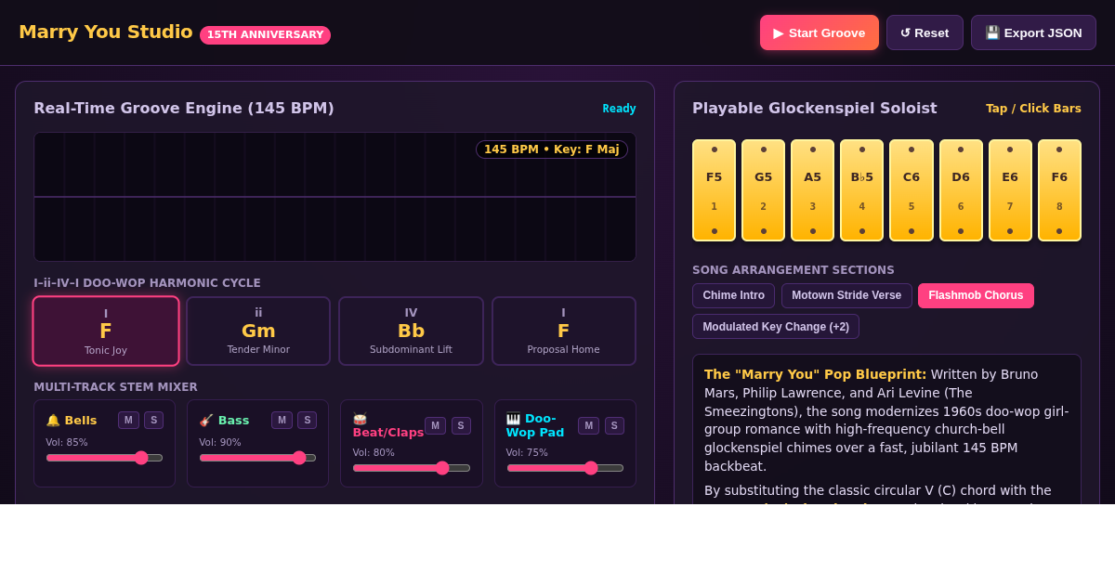Screen dimensions: 1115x585
Task: Solo the Bells track
Action: point(153,420)
